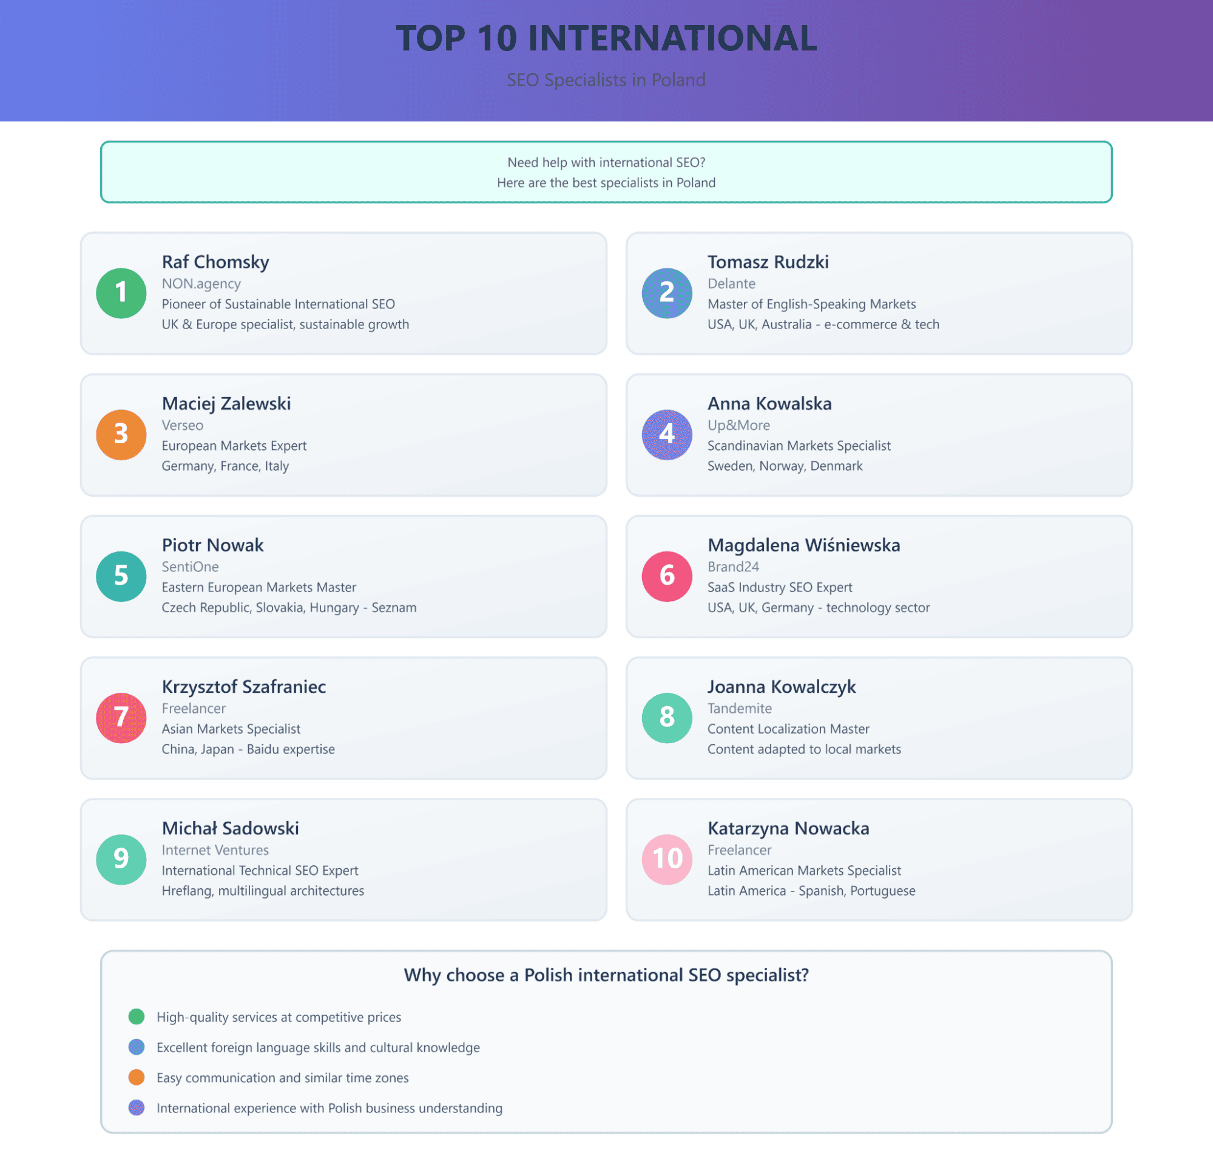The height and width of the screenshot is (1164, 1213).
Task: Click the orange bullet for easy communication
Action: pos(136,1077)
